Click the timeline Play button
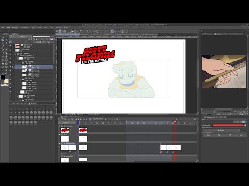Image resolution: width=249 pixels, height=186 pixels. [x=81, y=119]
